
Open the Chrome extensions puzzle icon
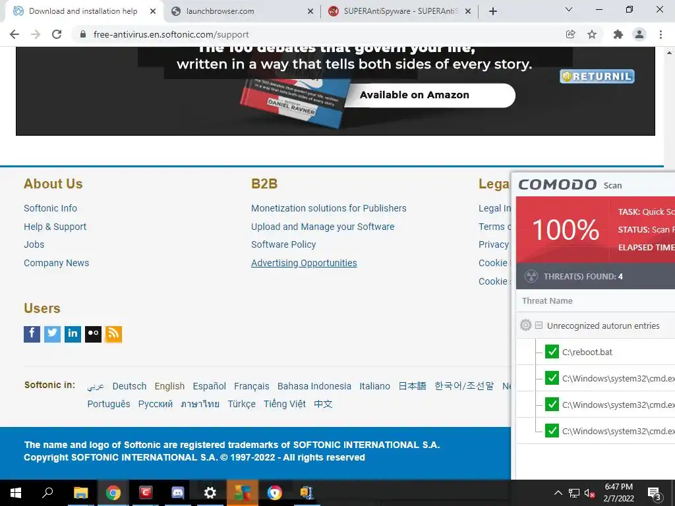(x=618, y=34)
